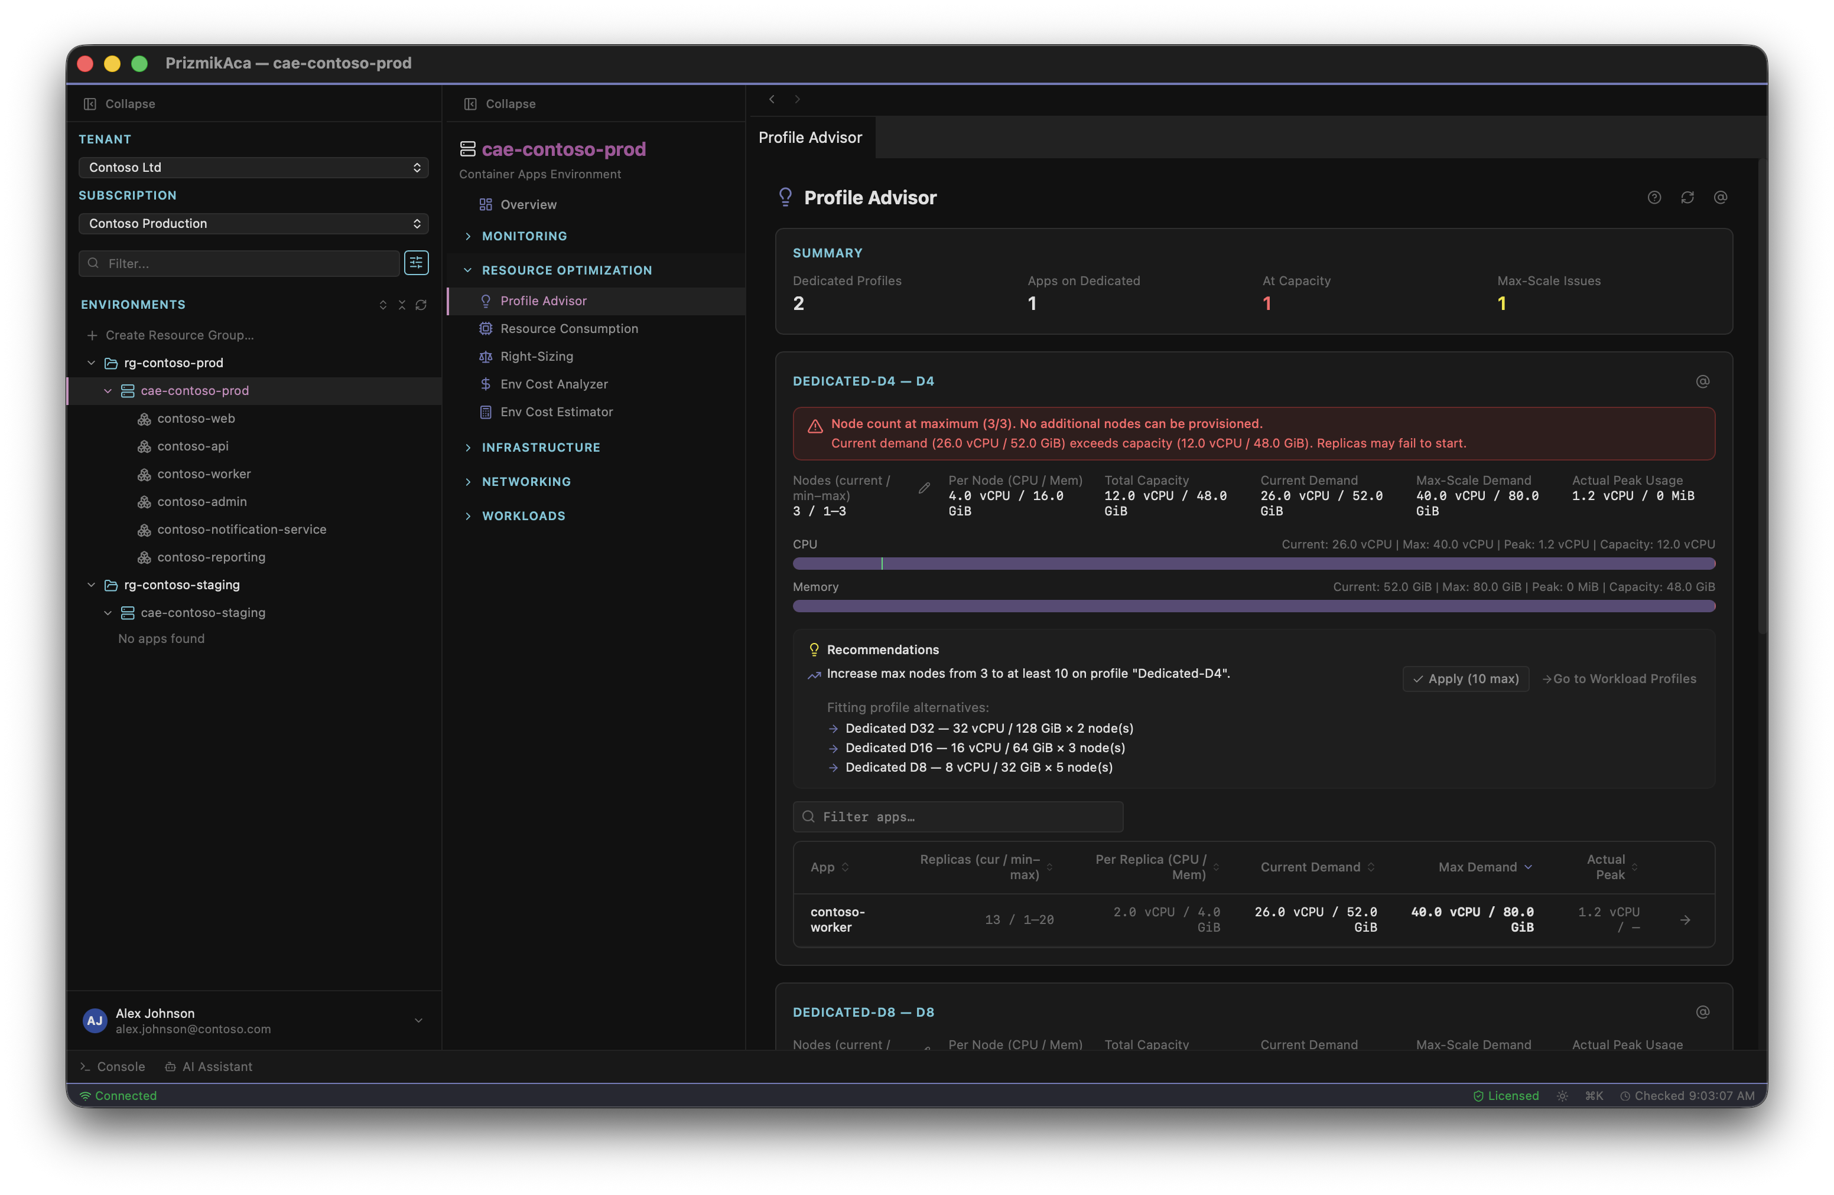Image resolution: width=1834 pixels, height=1195 pixels.
Task: Click the Licensed status badge
Action: 1505,1096
